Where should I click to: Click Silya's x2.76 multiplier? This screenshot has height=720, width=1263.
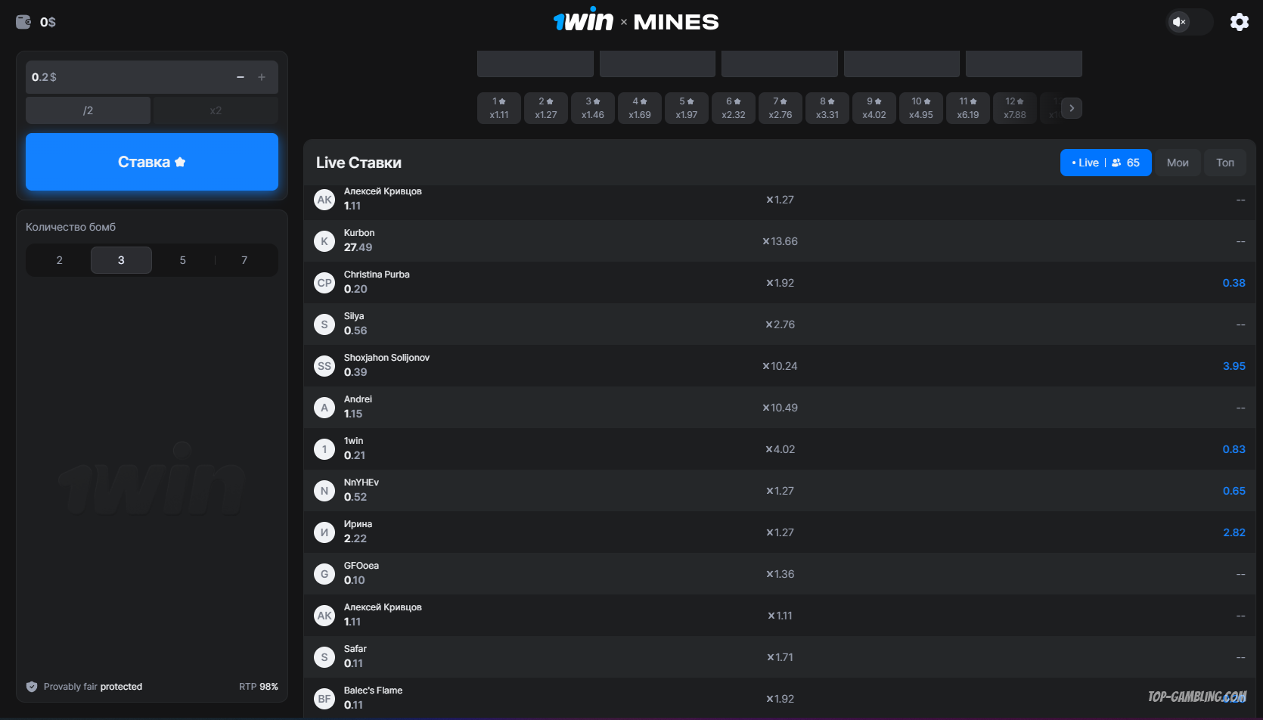click(x=780, y=324)
